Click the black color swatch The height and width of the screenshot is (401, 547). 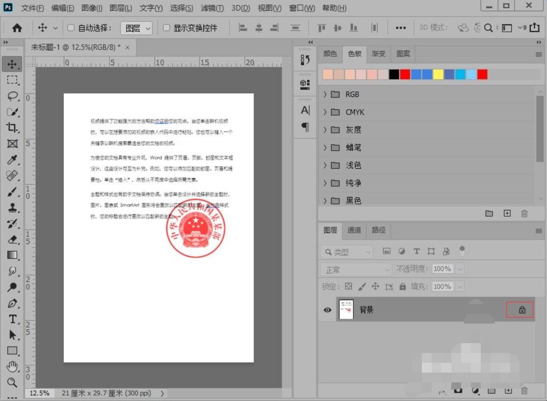394,75
